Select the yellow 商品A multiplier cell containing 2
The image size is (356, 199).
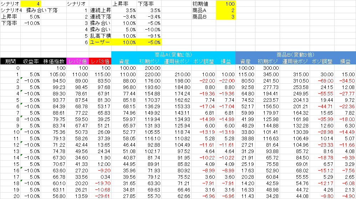tap(226, 10)
